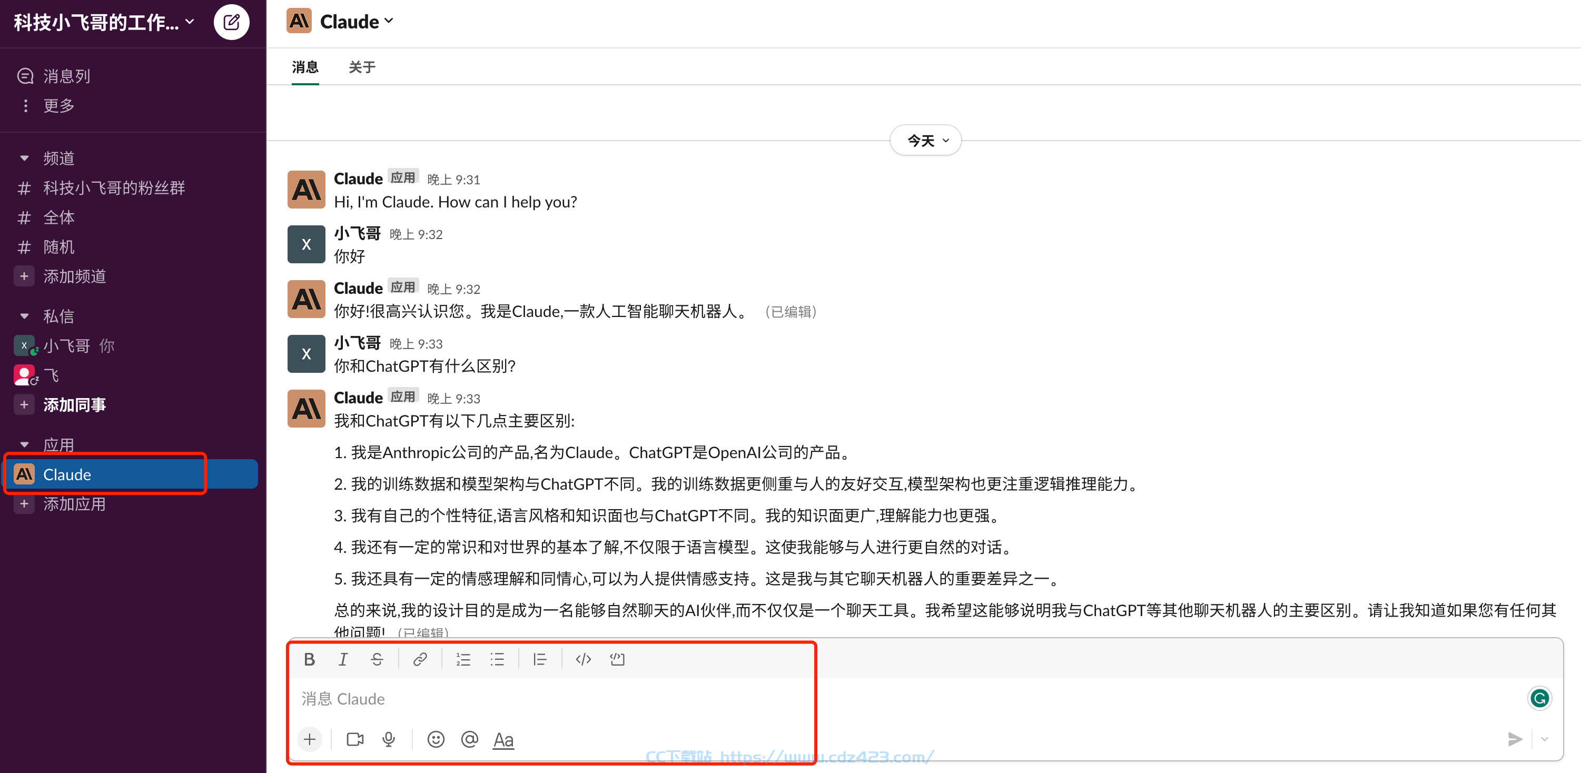Insert a link in the message

tap(420, 659)
